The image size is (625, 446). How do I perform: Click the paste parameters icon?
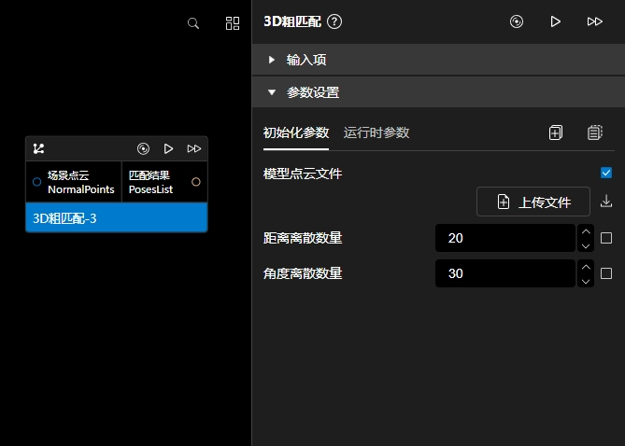(594, 132)
